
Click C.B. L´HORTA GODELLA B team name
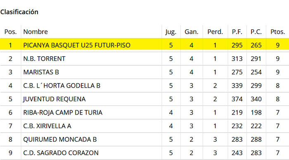pos(62,86)
